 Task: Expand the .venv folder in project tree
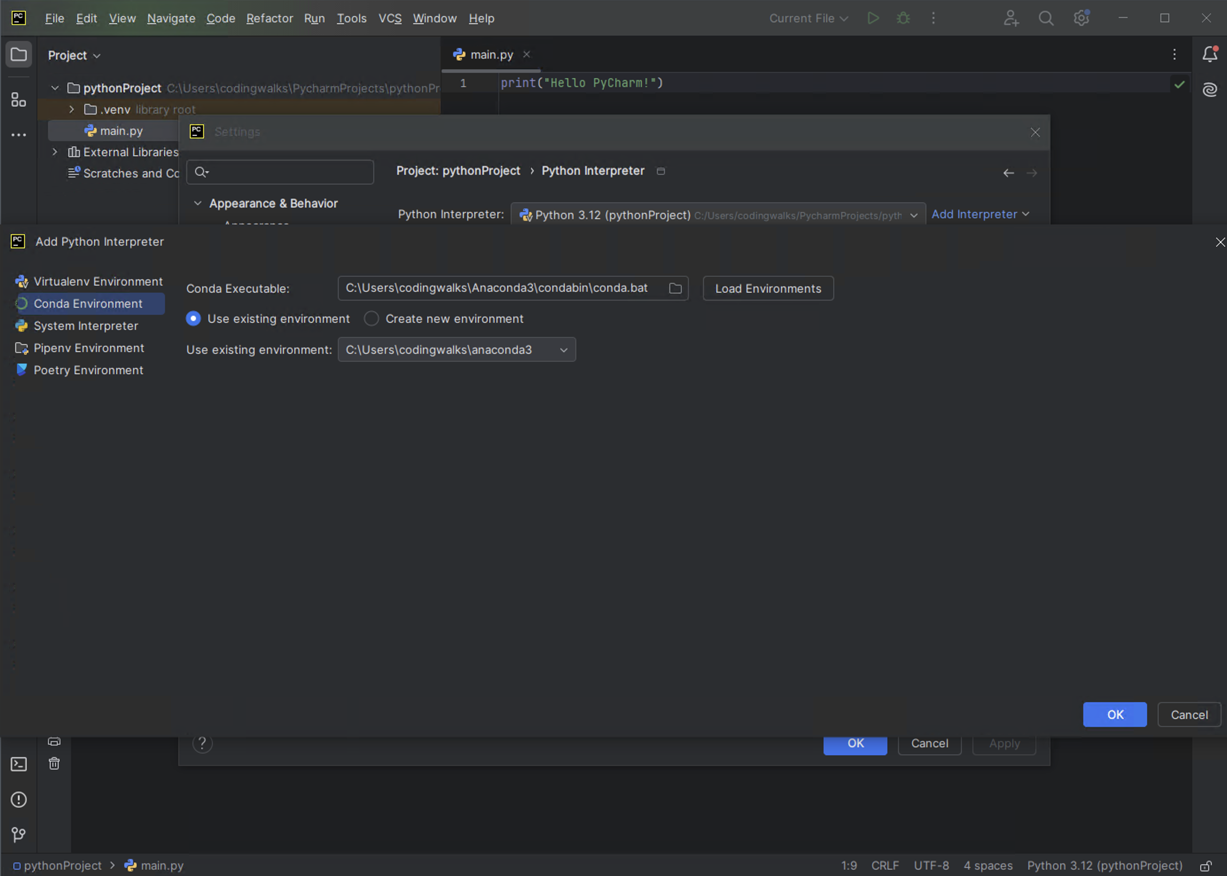71,109
